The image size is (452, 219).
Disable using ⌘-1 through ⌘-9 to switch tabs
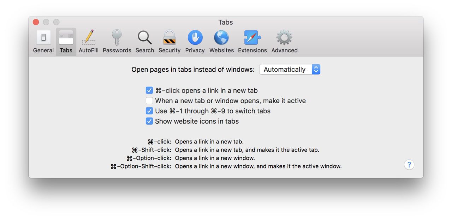149,111
